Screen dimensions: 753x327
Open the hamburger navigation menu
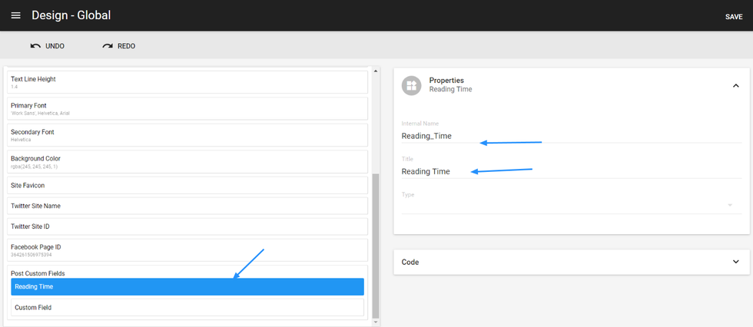pyautogui.click(x=15, y=15)
